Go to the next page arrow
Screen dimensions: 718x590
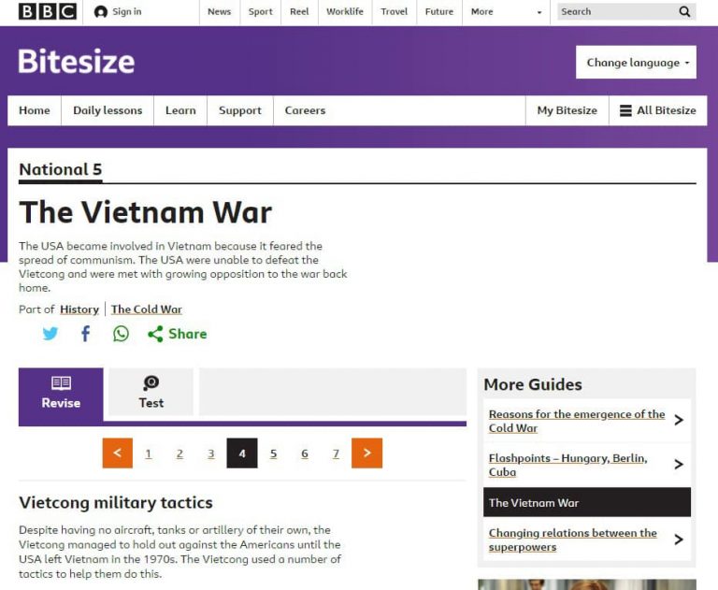tap(366, 453)
